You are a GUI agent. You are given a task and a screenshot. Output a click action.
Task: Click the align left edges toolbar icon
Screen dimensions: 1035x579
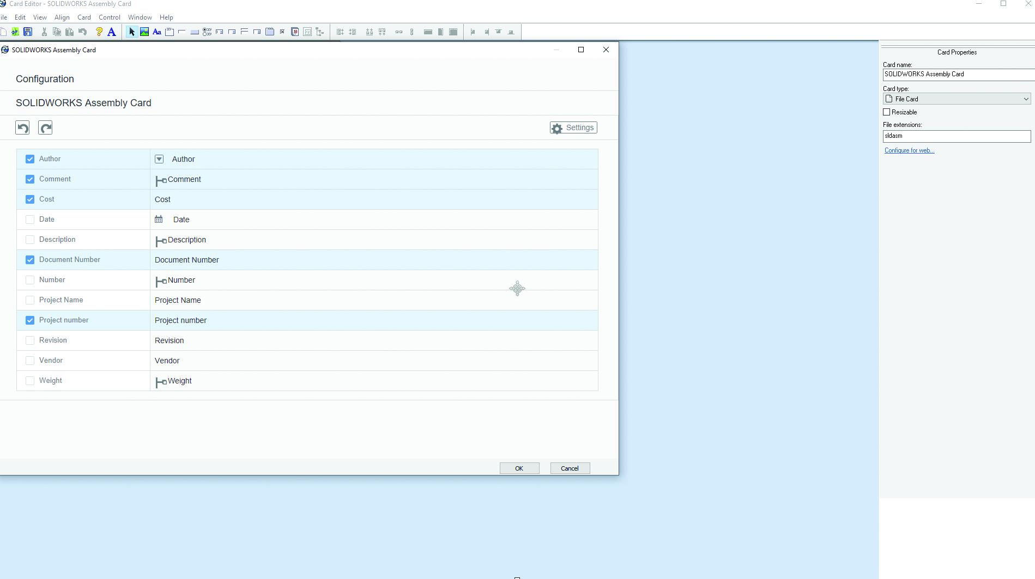(340, 32)
